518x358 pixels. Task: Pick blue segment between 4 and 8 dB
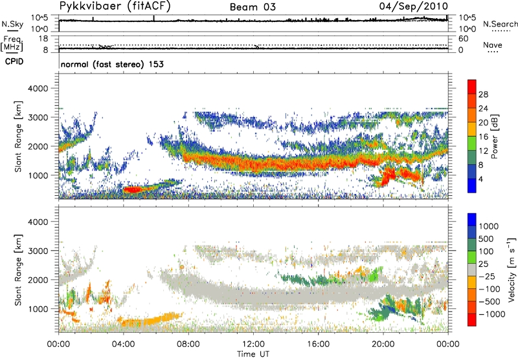coord(472,172)
